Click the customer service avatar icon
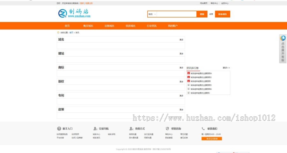287x153 pixels. pyautogui.click(x=283, y=38)
